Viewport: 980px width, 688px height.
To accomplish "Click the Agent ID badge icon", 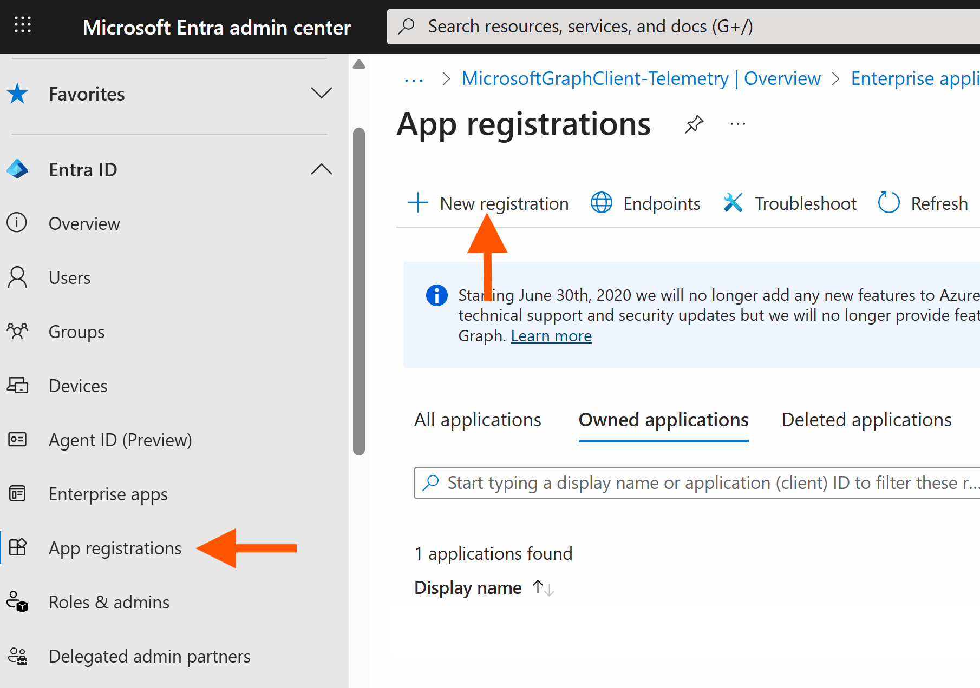I will (17, 439).
